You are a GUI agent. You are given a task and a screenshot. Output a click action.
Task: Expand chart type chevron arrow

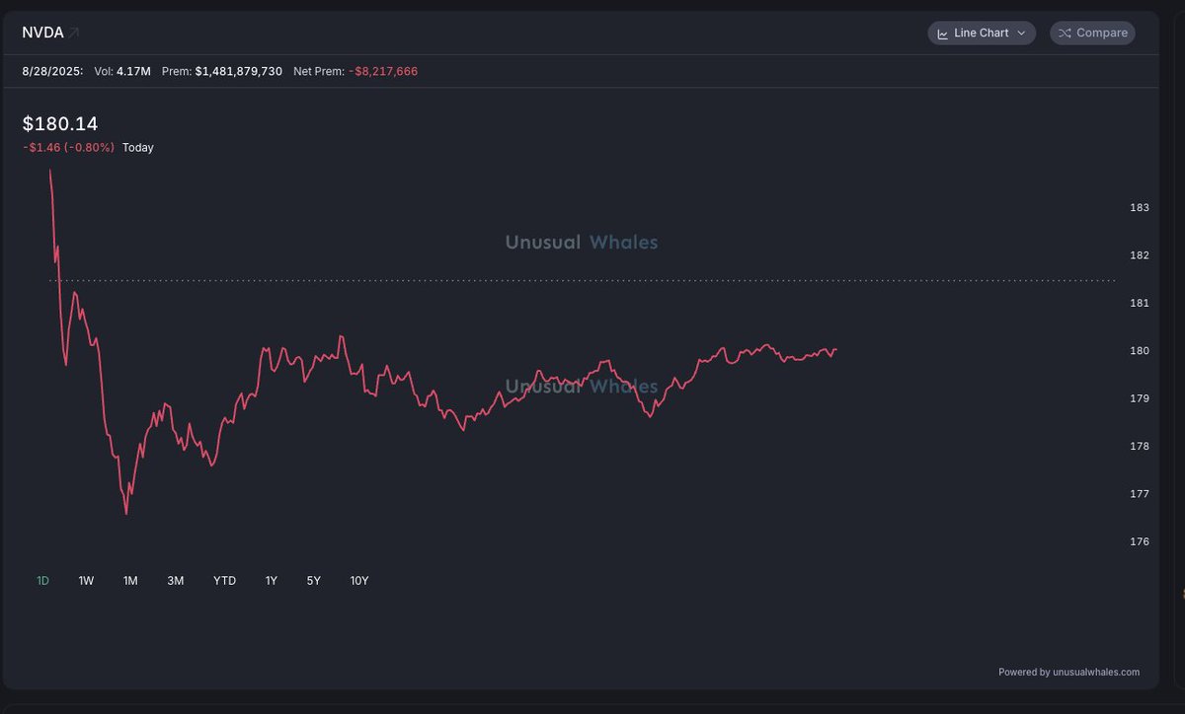click(1021, 34)
